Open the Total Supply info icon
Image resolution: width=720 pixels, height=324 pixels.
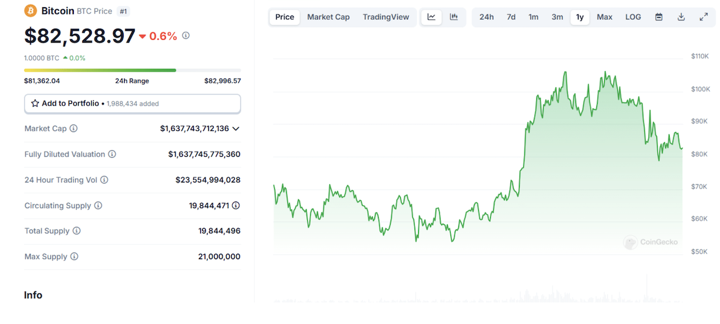tap(77, 231)
